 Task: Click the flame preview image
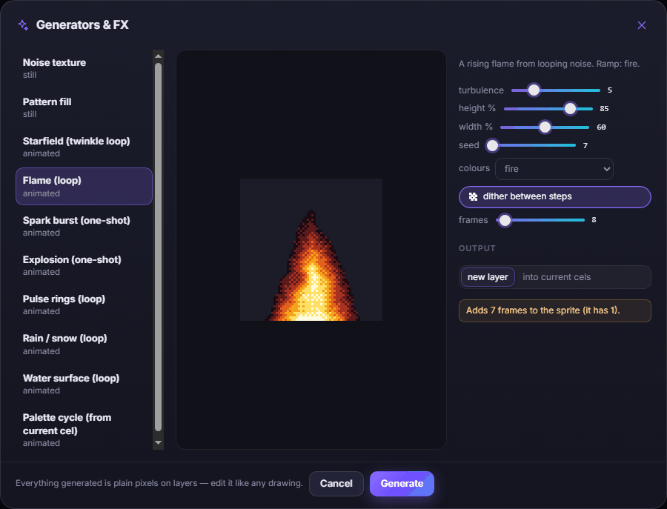[311, 250]
